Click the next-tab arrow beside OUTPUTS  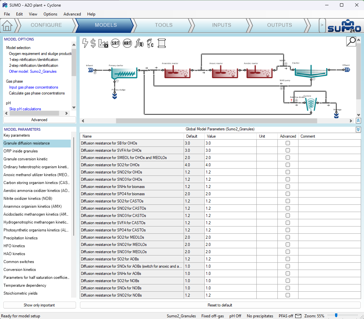point(322,25)
